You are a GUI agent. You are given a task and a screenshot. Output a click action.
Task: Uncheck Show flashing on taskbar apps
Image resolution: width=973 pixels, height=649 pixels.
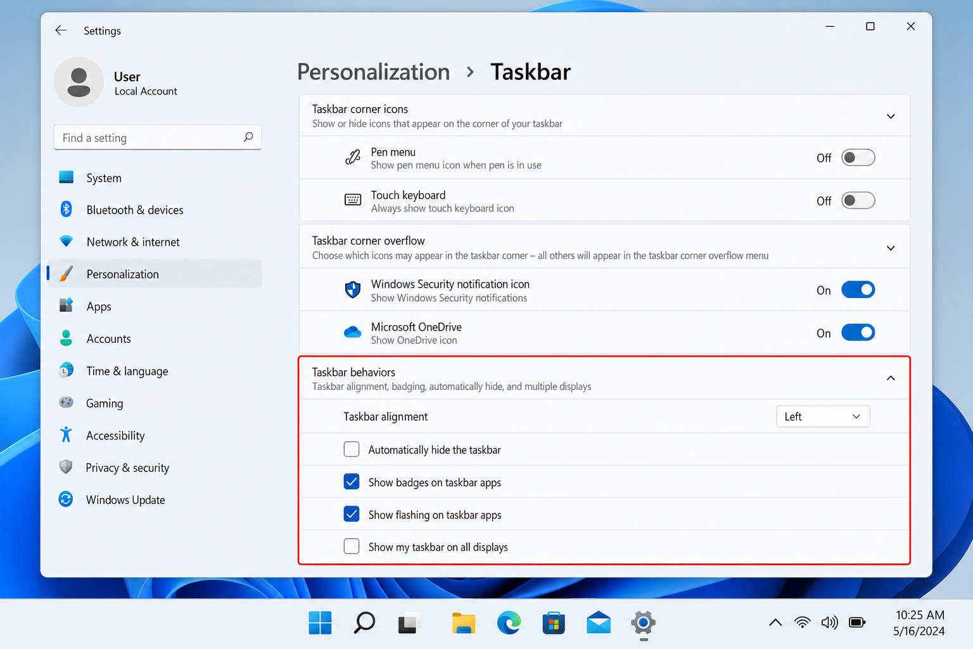click(x=352, y=514)
